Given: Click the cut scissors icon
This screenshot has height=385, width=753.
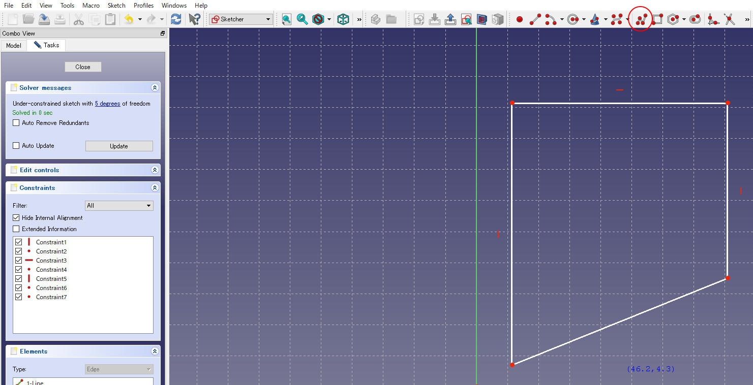Looking at the screenshot, I should pyautogui.click(x=78, y=19).
